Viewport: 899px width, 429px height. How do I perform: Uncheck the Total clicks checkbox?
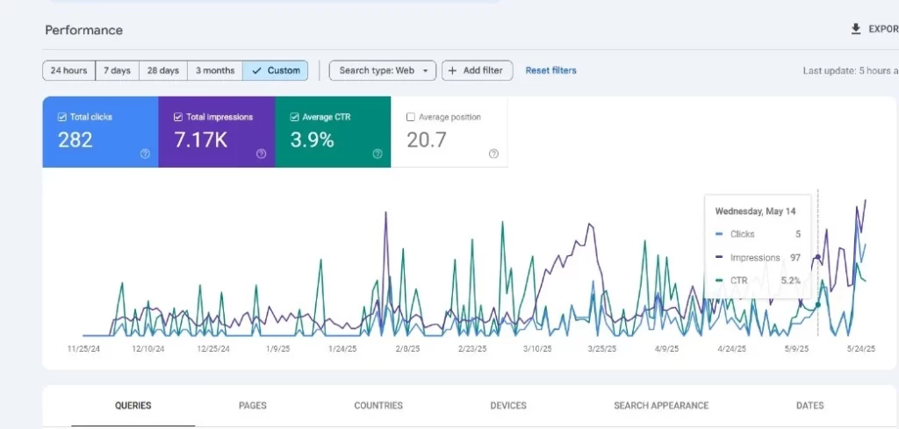(61, 117)
